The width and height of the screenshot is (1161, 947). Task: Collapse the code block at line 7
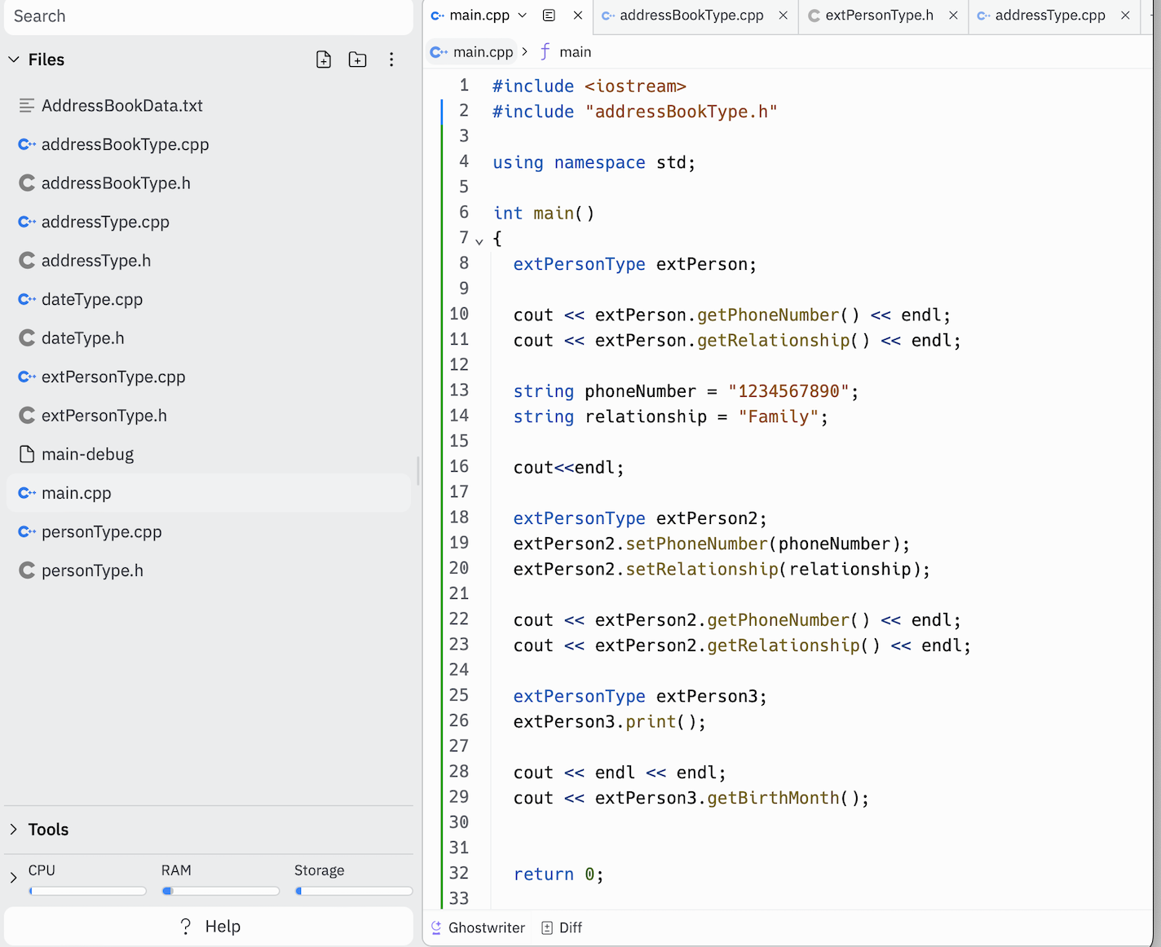pos(479,240)
